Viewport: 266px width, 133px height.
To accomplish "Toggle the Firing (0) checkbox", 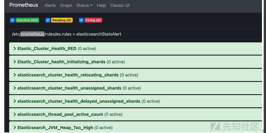I will click(81, 20).
